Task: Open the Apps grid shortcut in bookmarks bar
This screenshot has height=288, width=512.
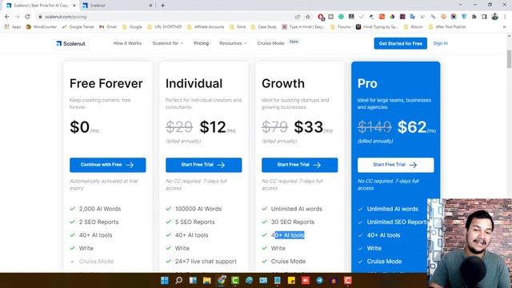Action: point(13,26)
